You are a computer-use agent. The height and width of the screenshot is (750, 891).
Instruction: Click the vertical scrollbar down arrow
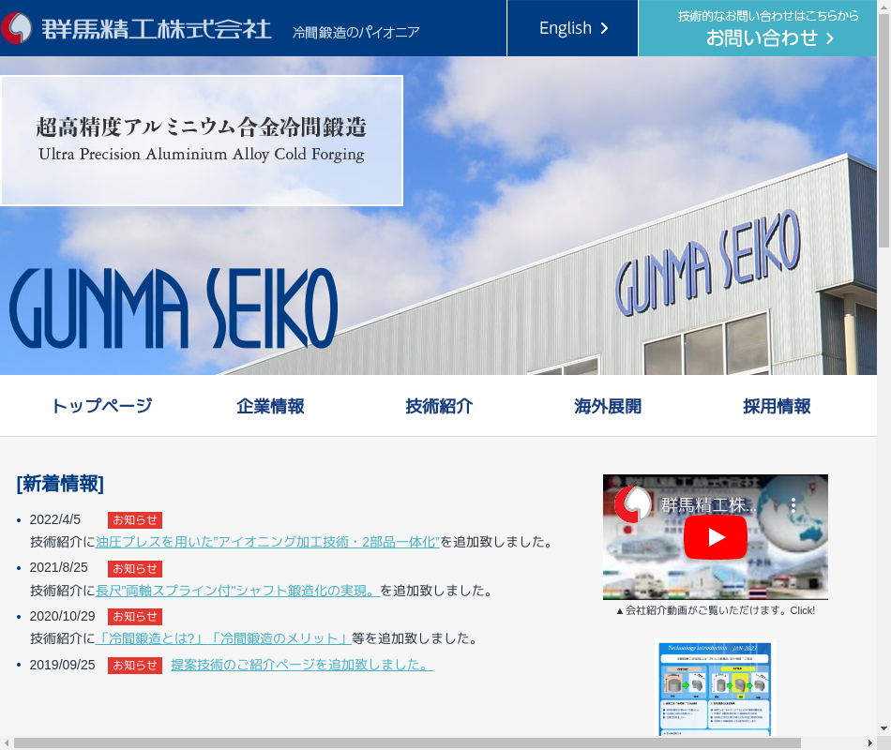point(883,727)
